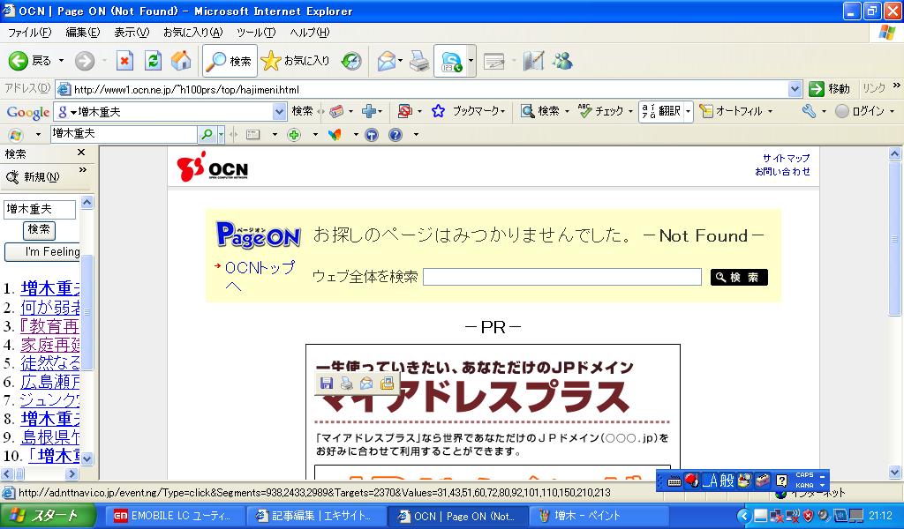Open the 表示(V) menu
Image resolution: width=904 pixels, height=529 pixels.
[x=132, y=33]
